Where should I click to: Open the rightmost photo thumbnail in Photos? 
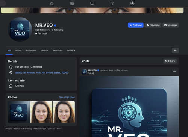pyautogui.click(x=64, y=112)
